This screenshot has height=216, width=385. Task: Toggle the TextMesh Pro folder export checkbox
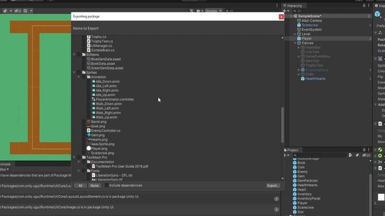79,157
